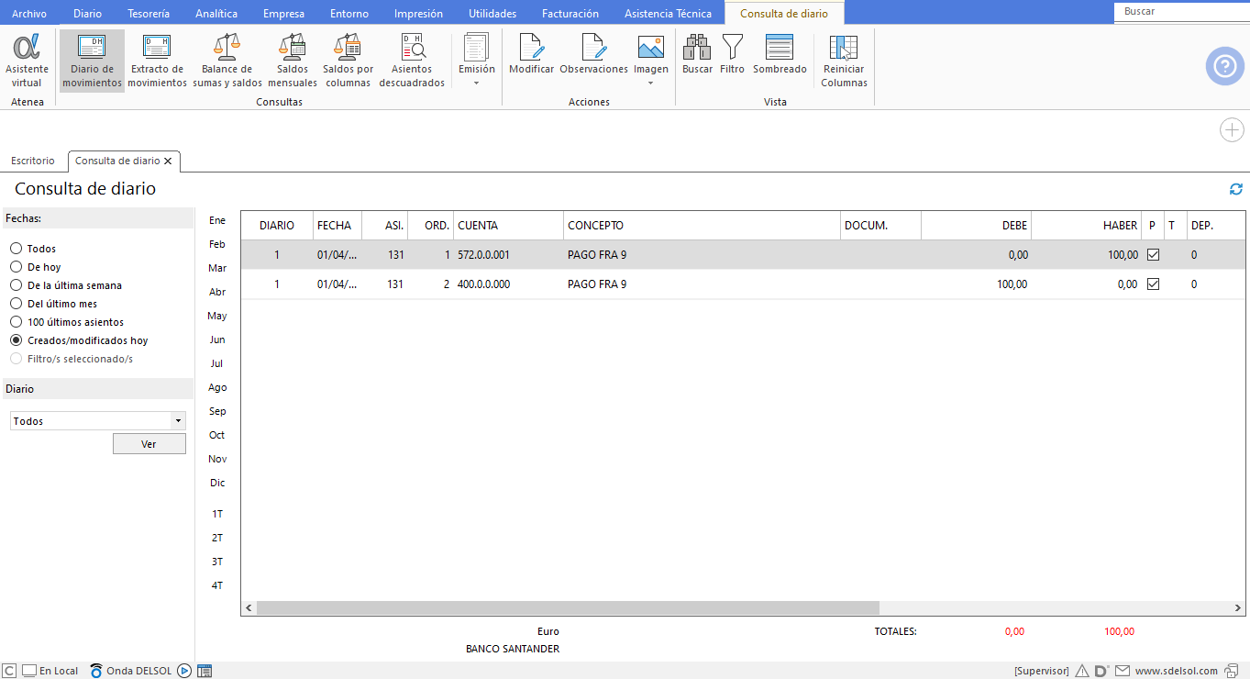The height and width of the screenshot is (679, 1250).
Task: Open Saldos mensuales report
Action: 293,61
